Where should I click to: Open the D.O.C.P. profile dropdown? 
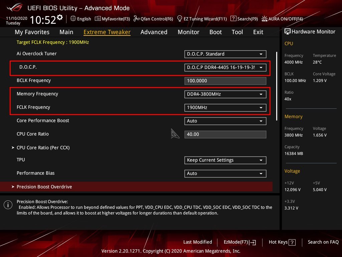click(225, 67)
